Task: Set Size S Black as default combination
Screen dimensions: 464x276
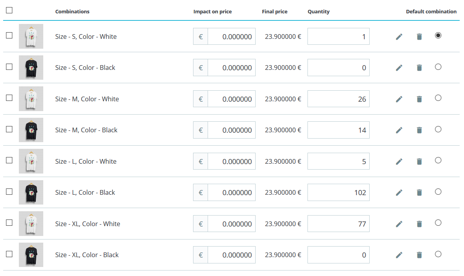Action: click(x=438, y=67)
